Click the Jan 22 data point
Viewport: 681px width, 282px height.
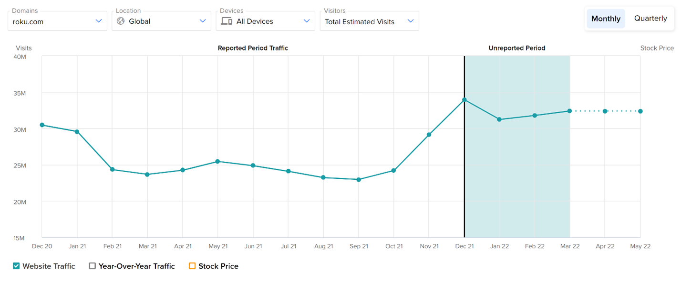(x=499, y=119)
